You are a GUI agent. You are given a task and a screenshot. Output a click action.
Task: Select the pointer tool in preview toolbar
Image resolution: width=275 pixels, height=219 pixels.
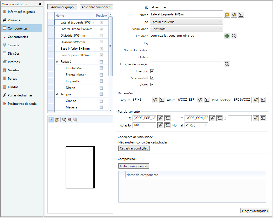[x=51, y=120]
